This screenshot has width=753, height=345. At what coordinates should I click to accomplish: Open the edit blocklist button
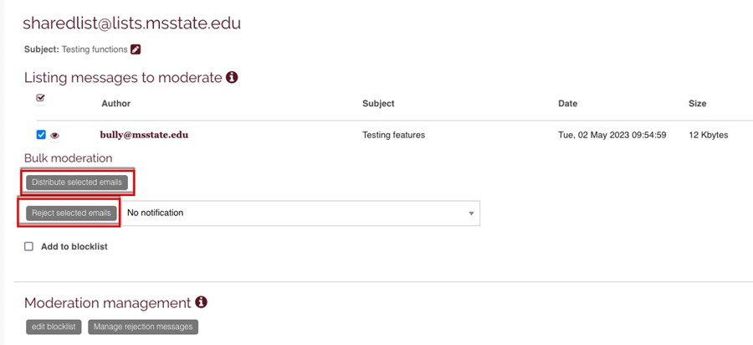click(x=54, y=327)
